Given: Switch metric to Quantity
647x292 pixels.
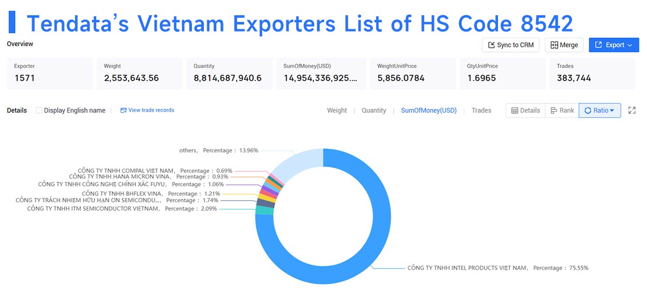Looking at the screenshot, I should 374,110.
